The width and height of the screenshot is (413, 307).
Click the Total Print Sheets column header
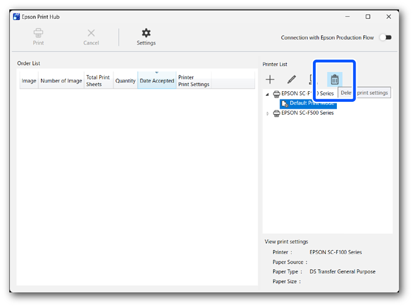(98, 81)
